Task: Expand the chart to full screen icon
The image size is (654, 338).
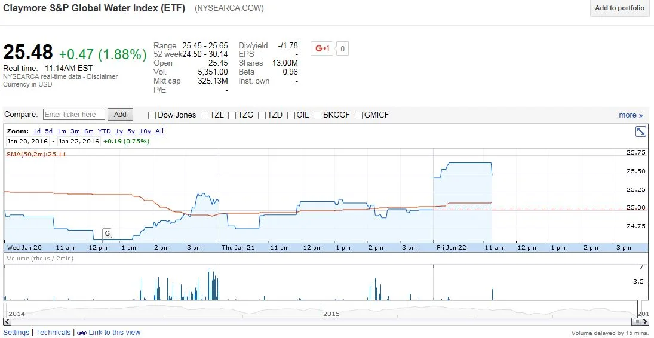Action: pyautogui.click(x=640, y=131)
